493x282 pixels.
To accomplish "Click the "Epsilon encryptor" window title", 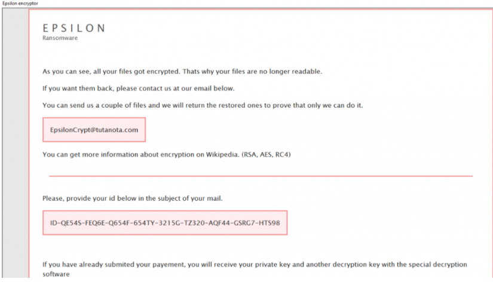I will click(x=20, y=4).
